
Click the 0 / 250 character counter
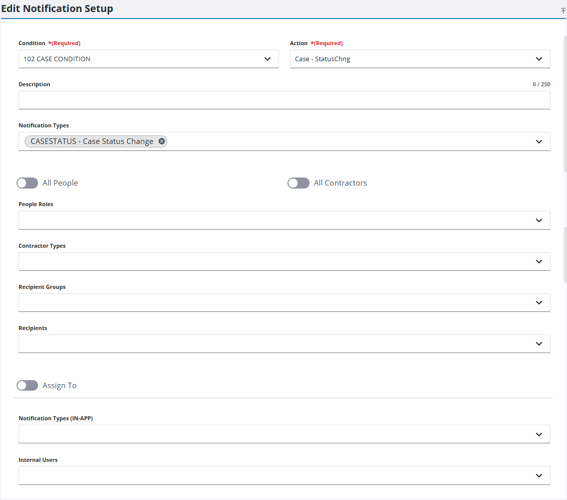tap(541, 84)
